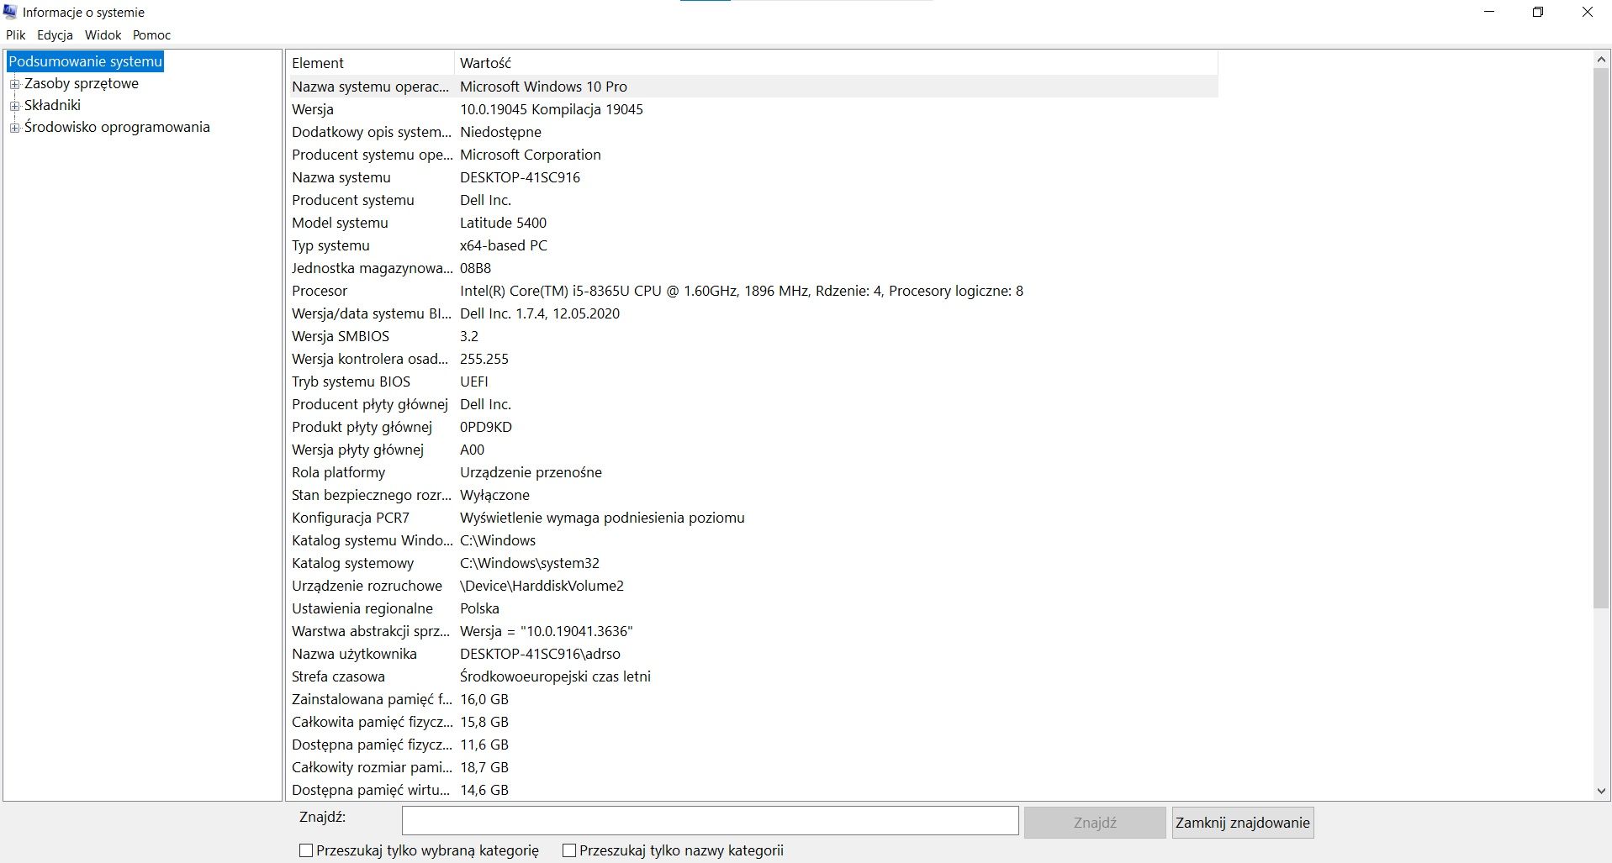Open the Plik menu
Image resolution: width=1612 pixels, height=863 pixels.
(x=16, y=35)
